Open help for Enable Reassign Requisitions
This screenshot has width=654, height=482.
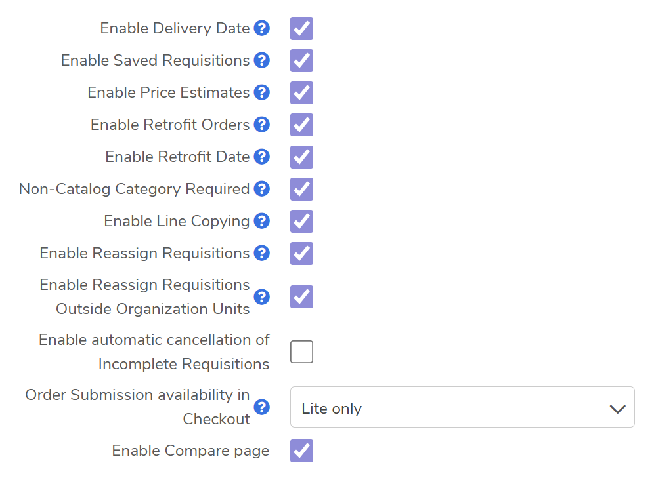[x=262, y=253]
